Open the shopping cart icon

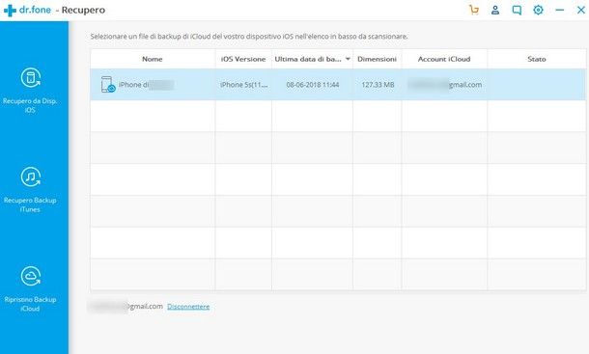(474, 10)
